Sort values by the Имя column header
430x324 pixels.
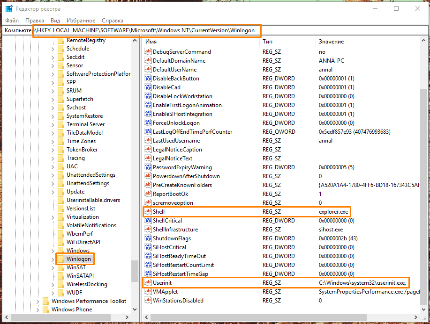(x=201, y=42)
